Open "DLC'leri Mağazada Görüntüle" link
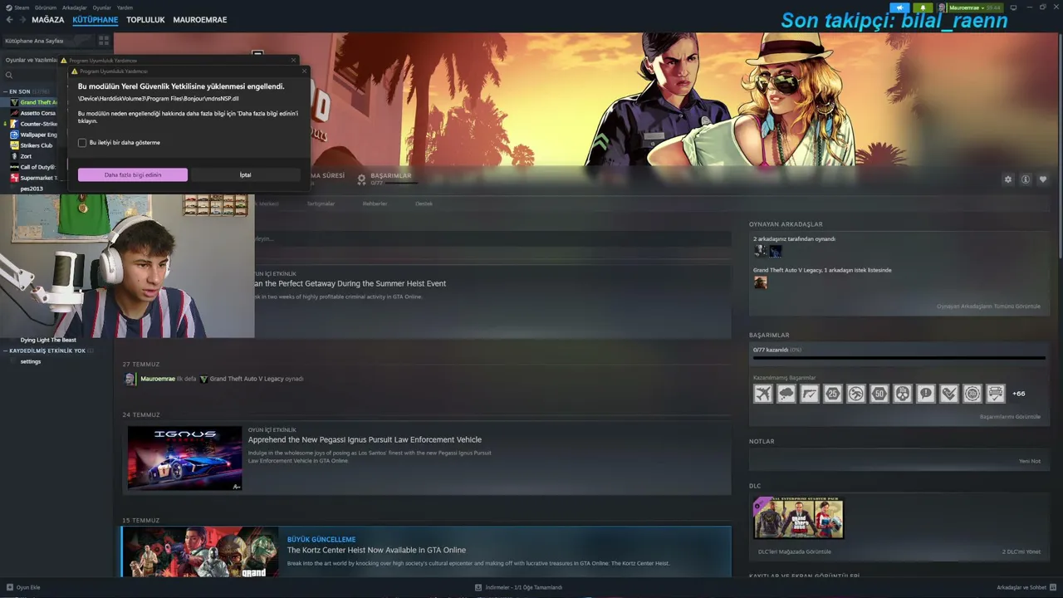This screenshot has height=598, width=1063. point(795,551)
